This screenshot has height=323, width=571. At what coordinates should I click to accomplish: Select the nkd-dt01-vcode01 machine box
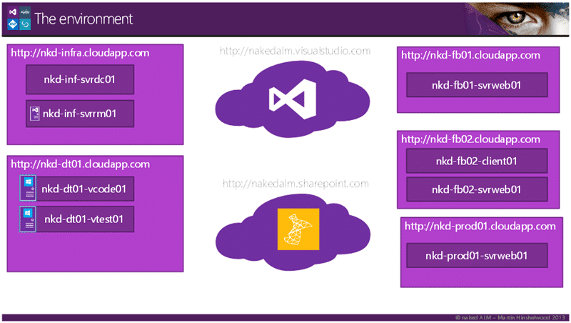84,189
